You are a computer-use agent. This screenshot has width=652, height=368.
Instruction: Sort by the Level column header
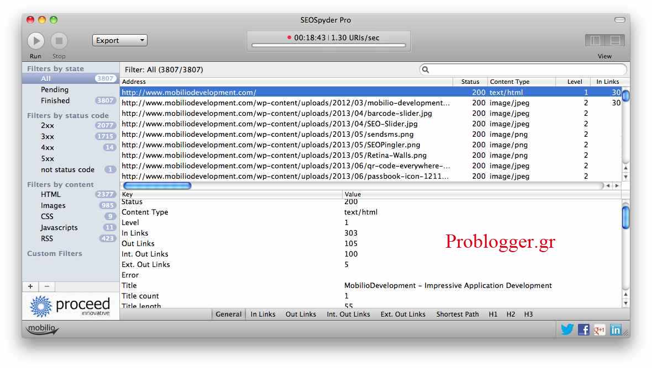click(x=573, y=82)
